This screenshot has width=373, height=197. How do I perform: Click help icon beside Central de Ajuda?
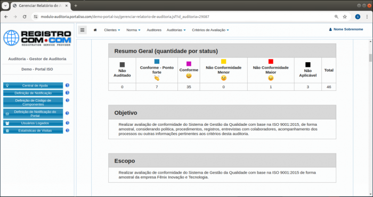pos(67,85)
